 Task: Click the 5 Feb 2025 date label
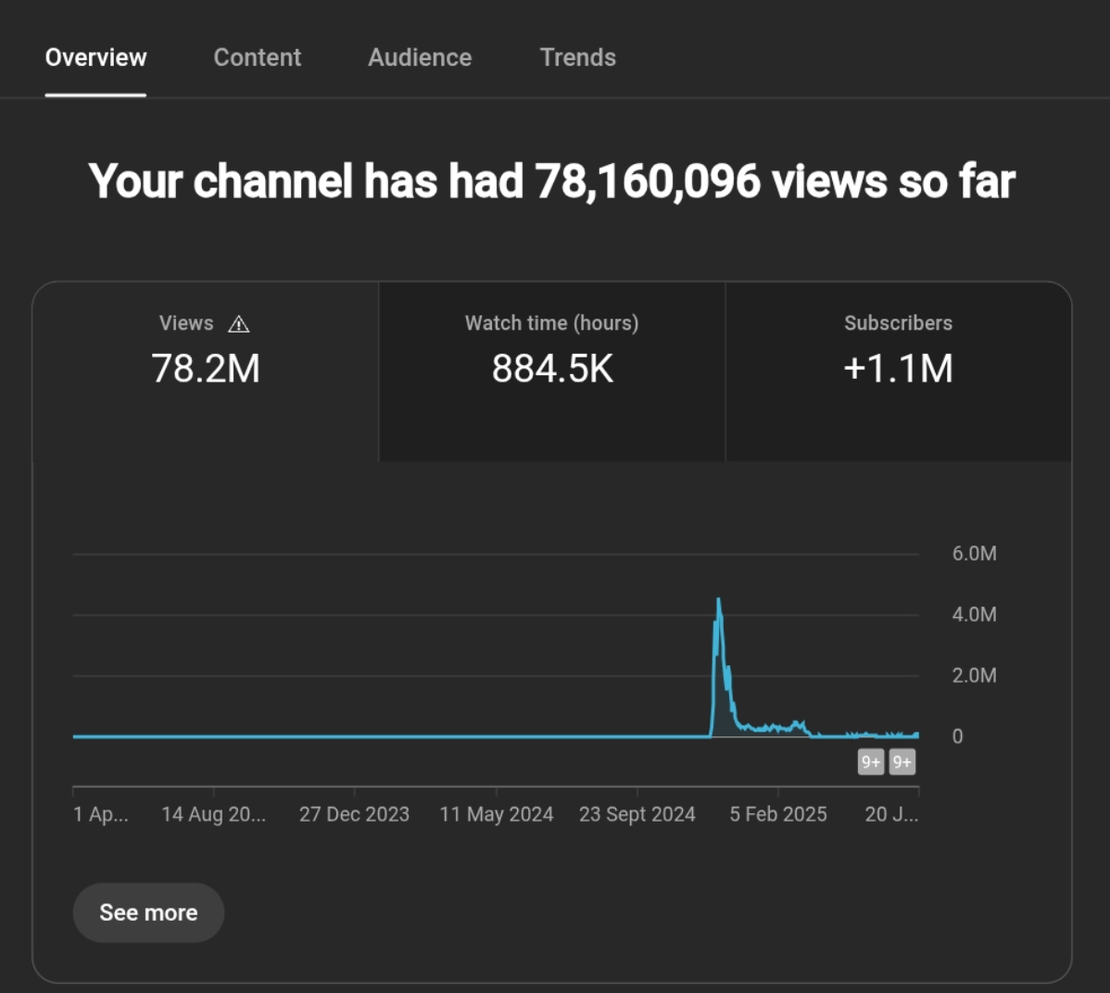(778, 814)
